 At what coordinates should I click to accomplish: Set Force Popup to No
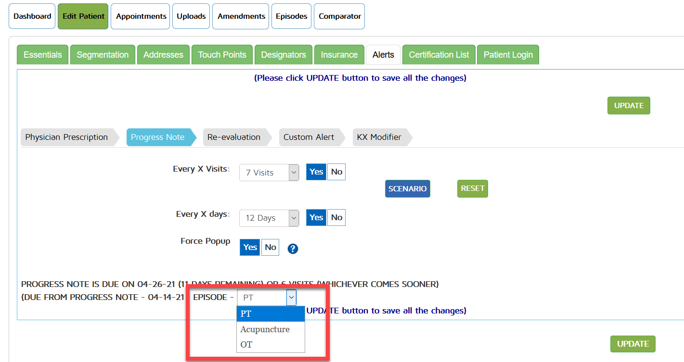(x=271, y=248)
